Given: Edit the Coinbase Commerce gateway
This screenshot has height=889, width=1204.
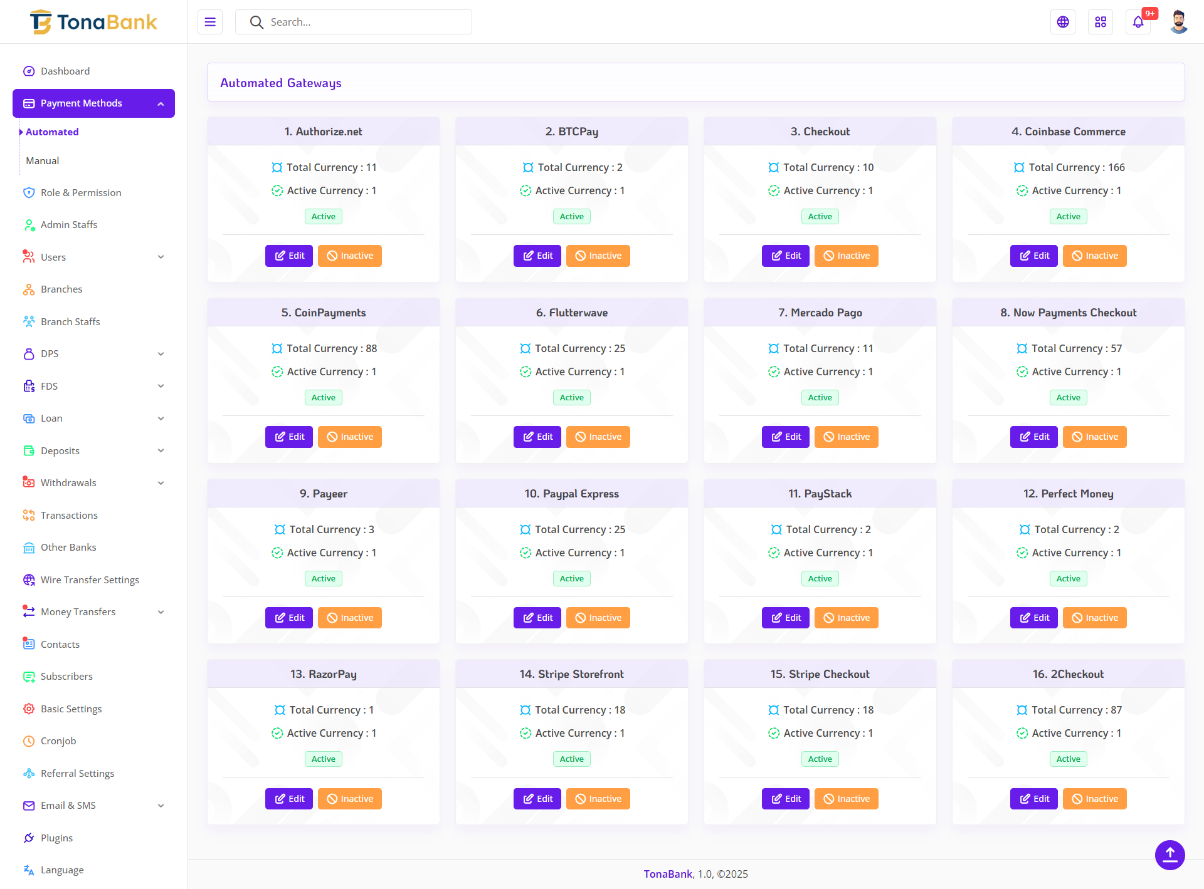Looking at the screenshot, I should click(1033, 256).
